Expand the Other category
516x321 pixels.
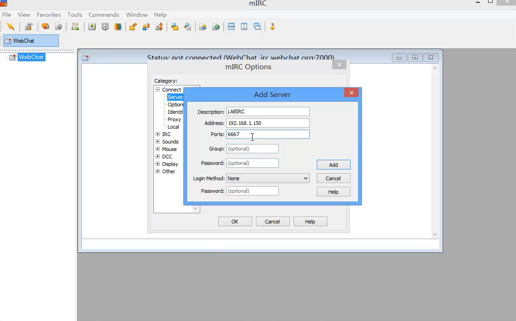pyautogui.click(x=157, y=171)
